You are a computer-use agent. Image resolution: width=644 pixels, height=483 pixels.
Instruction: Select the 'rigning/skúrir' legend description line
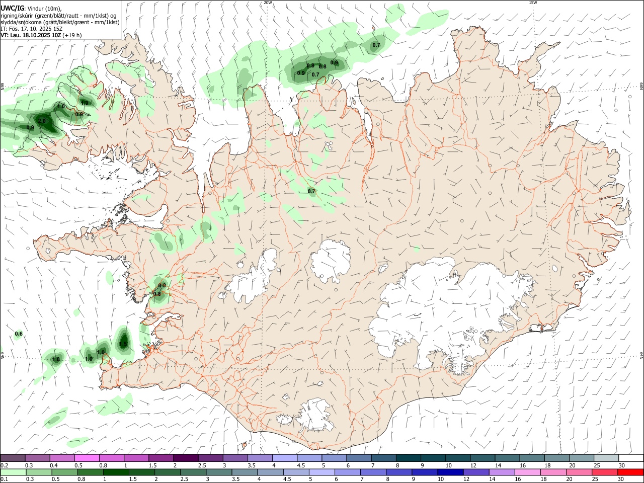pyautogui.click(x=58, y=16)
